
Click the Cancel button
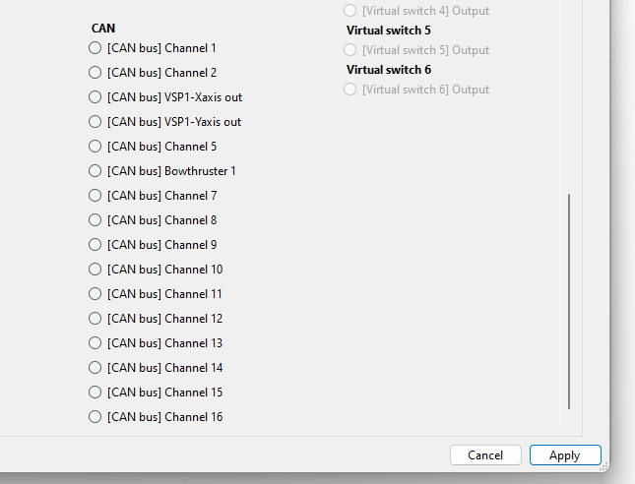(485, 455)
